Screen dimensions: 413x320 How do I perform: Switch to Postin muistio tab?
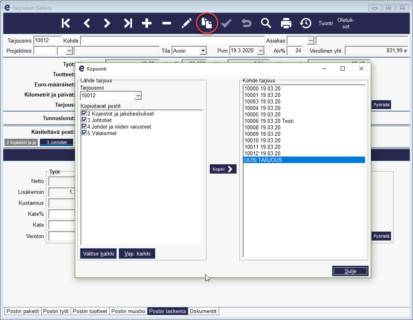pyautogui.click(x=128, y=311)
